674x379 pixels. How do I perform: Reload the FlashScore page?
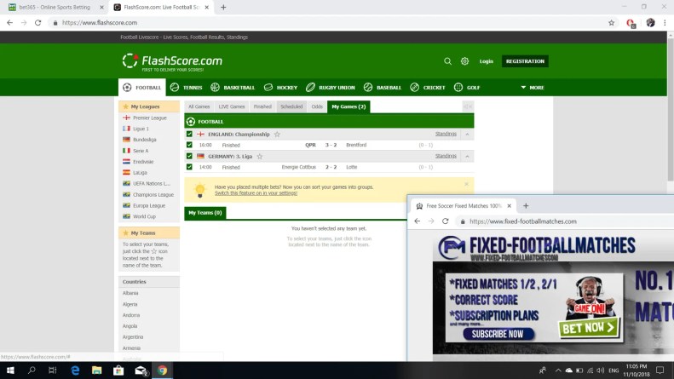(x=37, y=23)
